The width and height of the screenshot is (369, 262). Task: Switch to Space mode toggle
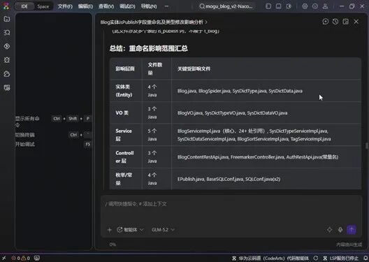click(43, 6)
